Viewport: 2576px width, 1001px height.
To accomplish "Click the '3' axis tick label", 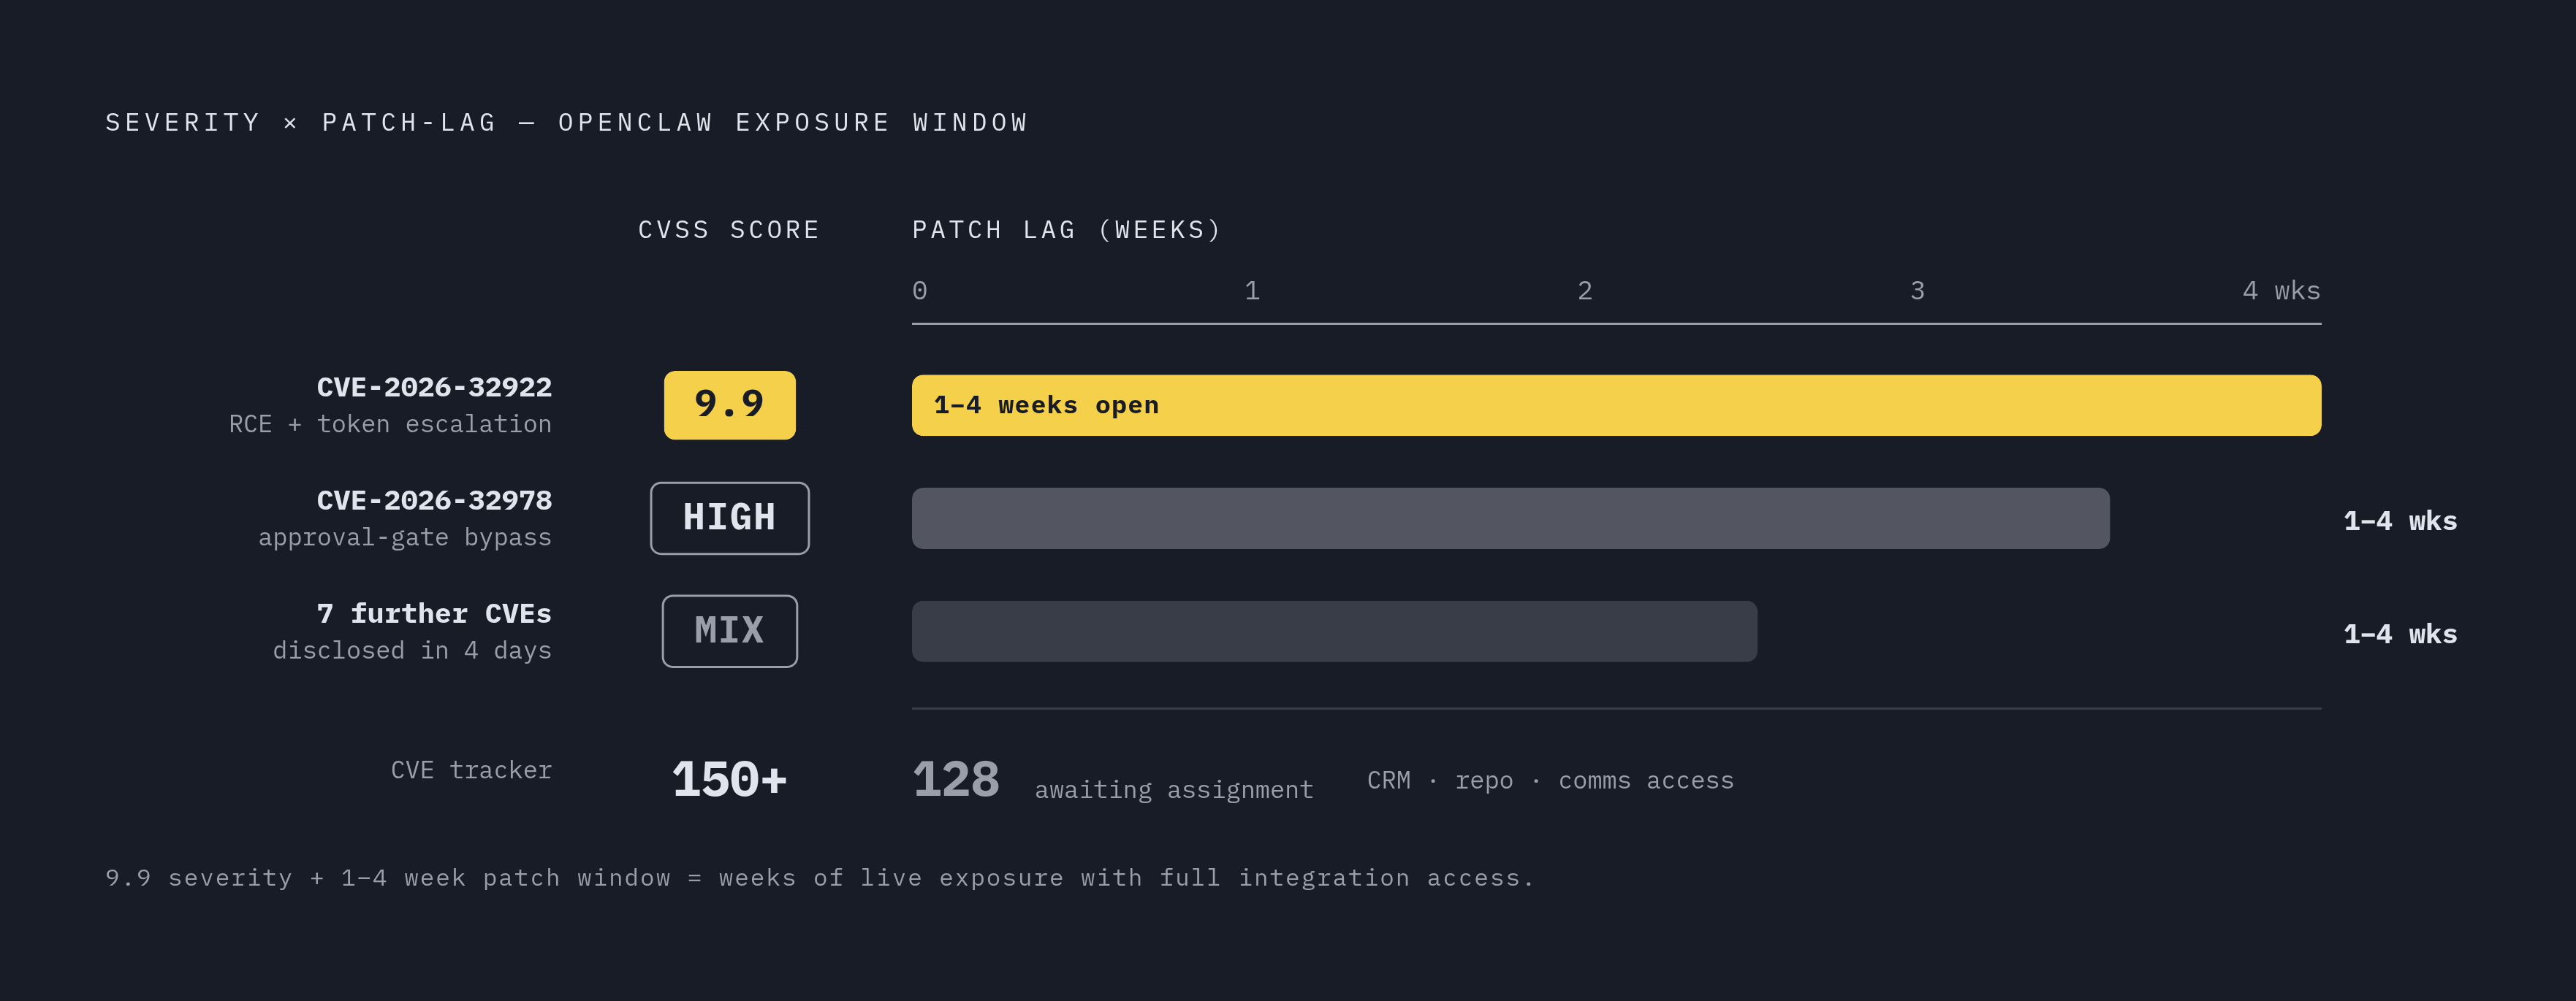I will [1917, 291].
